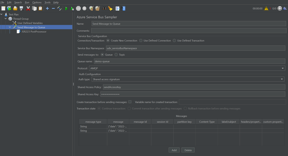Viewport: 288px width, 156px height.
Task: Collapse the Thread Group tree node
Action: 6,19
